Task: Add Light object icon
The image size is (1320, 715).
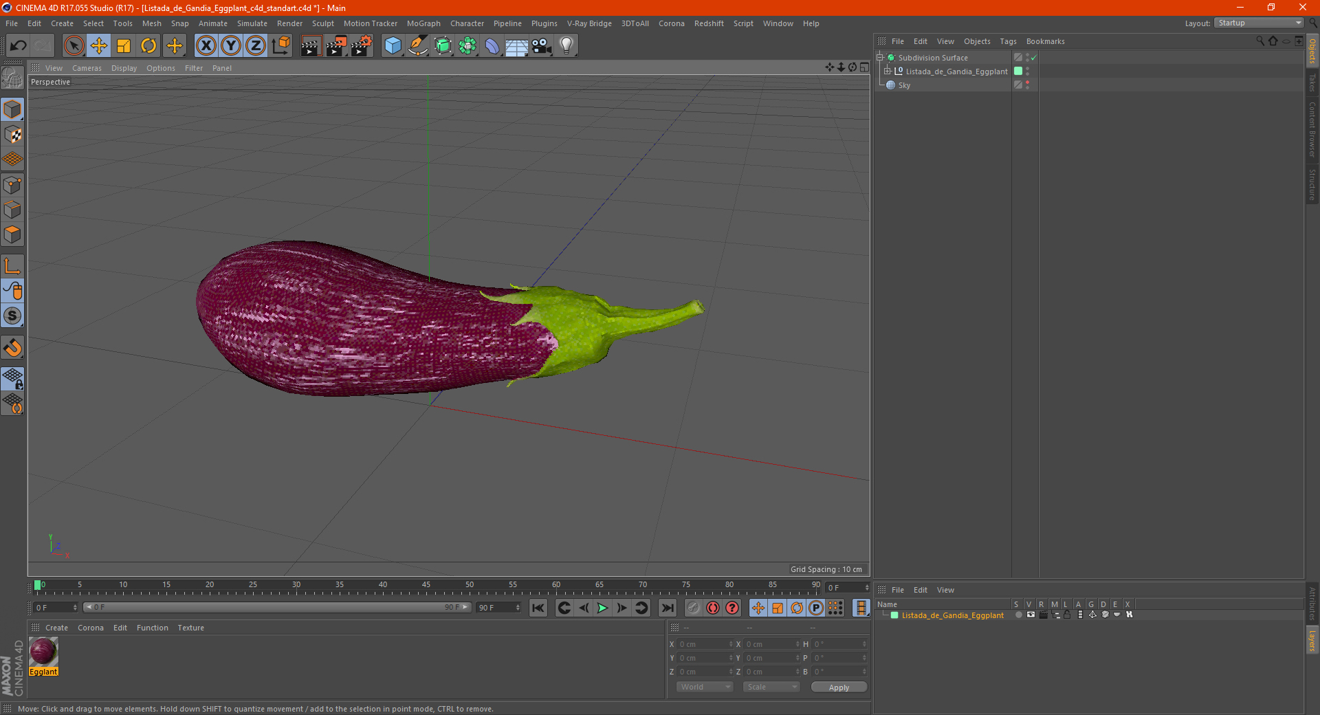Action: (566, 46)
